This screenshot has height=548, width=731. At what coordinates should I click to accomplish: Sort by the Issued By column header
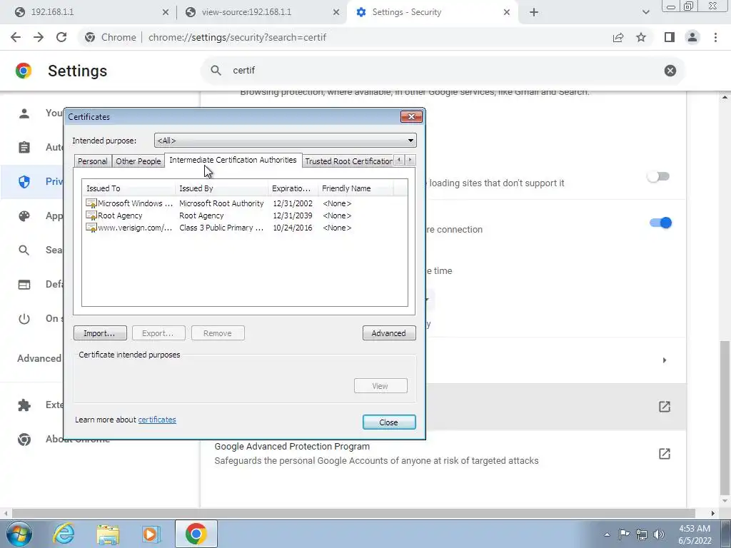pyautogui.click(x=221, y=188)
